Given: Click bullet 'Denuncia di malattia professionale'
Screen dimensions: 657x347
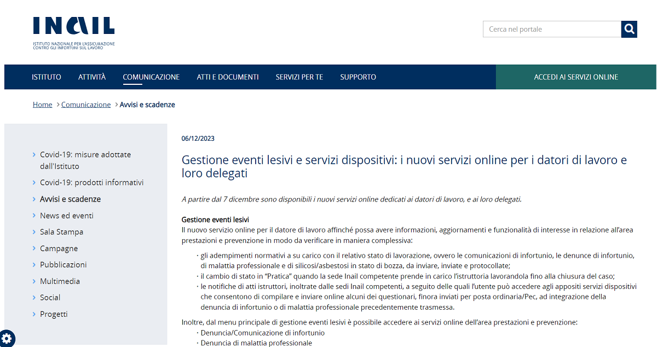Looking at the screenshot, I should [x=256, y=343].
